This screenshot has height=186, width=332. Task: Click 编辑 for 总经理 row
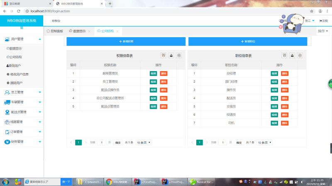(274, 73)
